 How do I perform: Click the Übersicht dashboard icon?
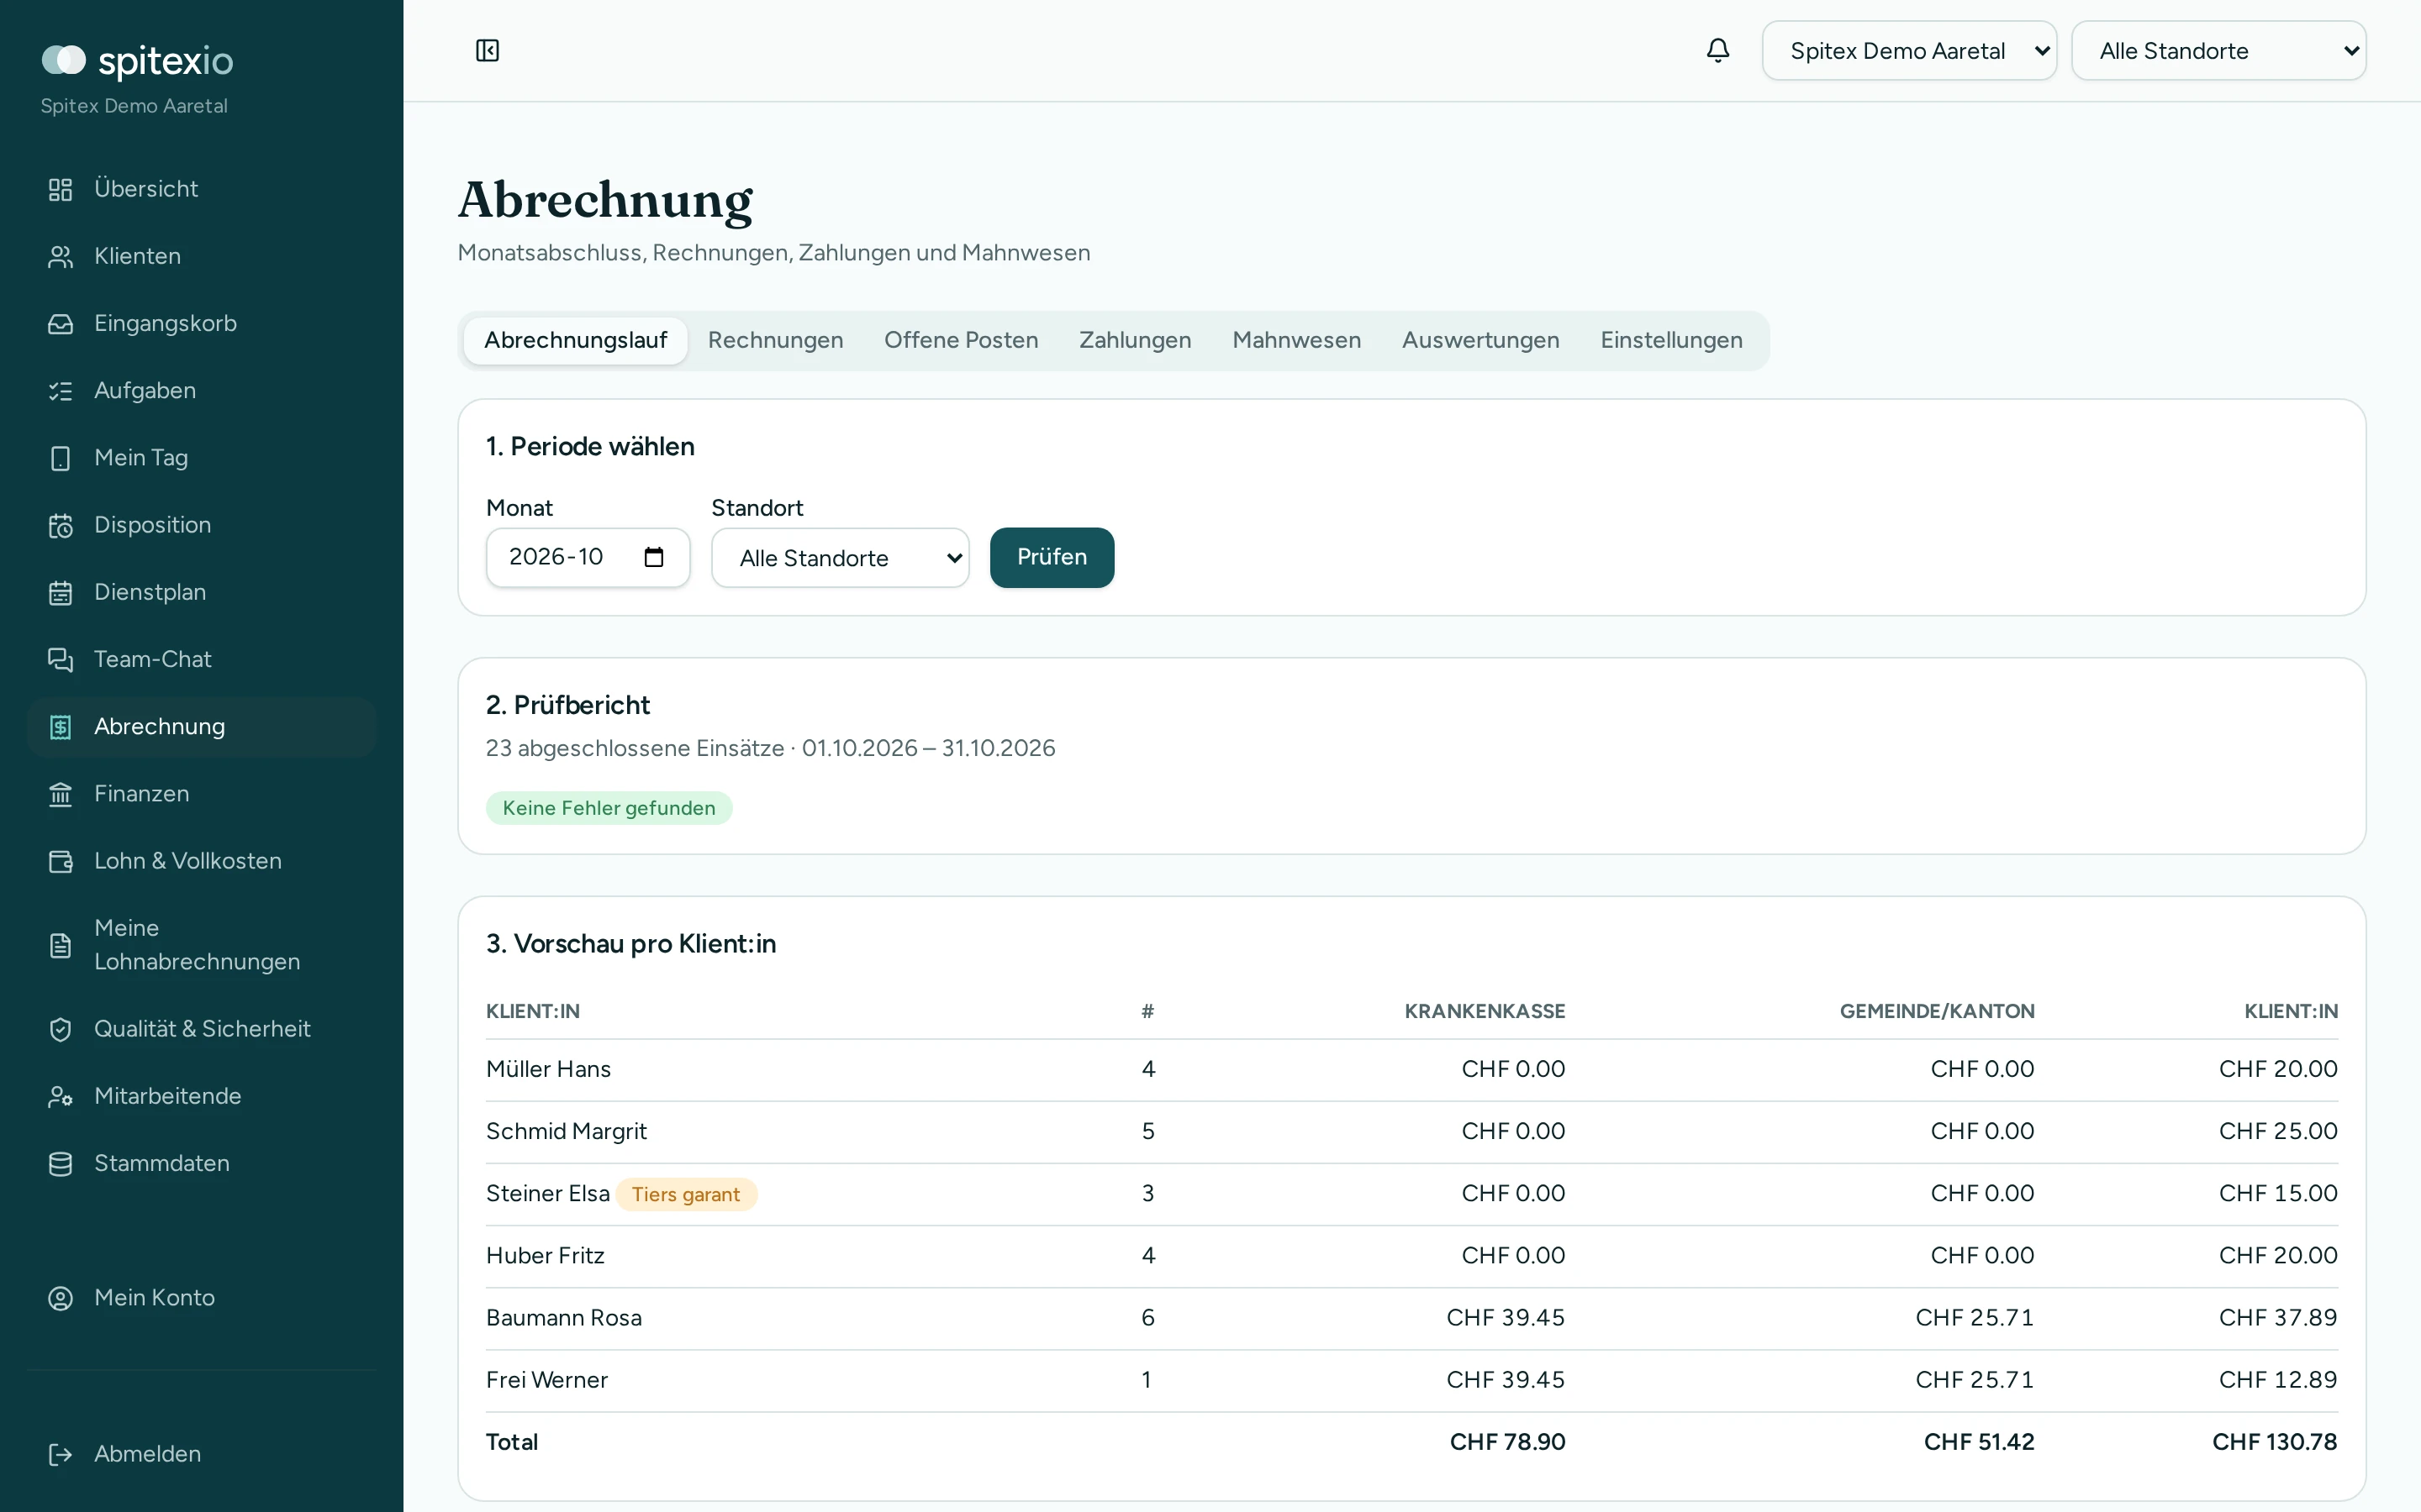[60, 189]
